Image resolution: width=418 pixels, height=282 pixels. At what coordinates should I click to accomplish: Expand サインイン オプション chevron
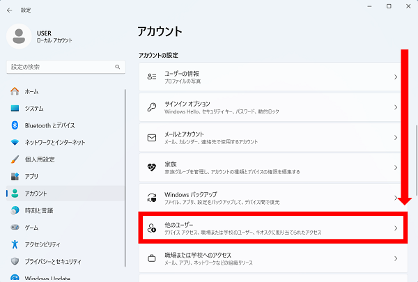[x=396, y=107]
